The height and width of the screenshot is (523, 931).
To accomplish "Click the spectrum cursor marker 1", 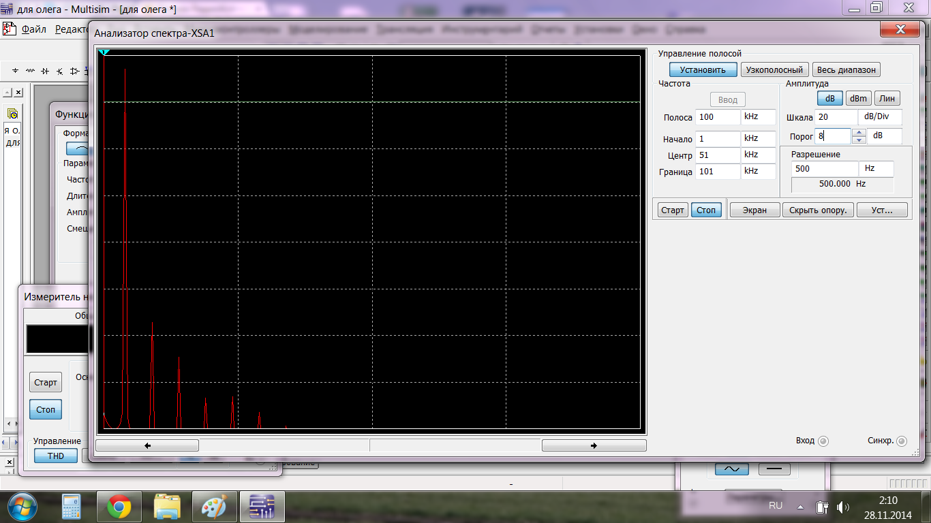I will pyautogui.click(x=104, y=52).
